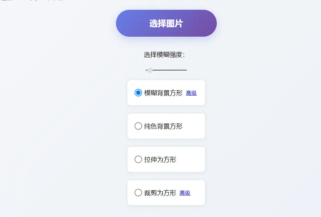Select the 拉伸为方形 radio option
The image size is (321, 217).
click(138, 159)
